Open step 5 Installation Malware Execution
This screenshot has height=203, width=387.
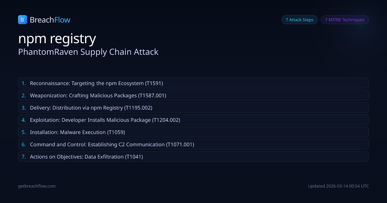click(x=193, y=132)
